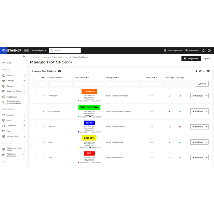Toggle List Page status for LIMITED
This screenshot has height=214, width=214.
[180, 127]
